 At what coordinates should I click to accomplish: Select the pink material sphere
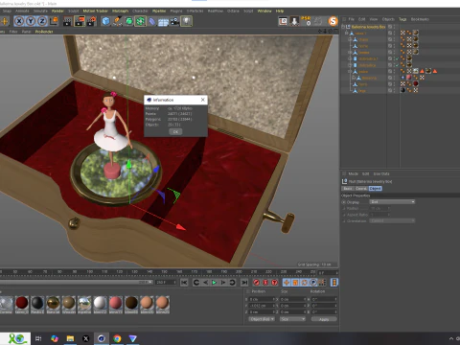[116, 303]
